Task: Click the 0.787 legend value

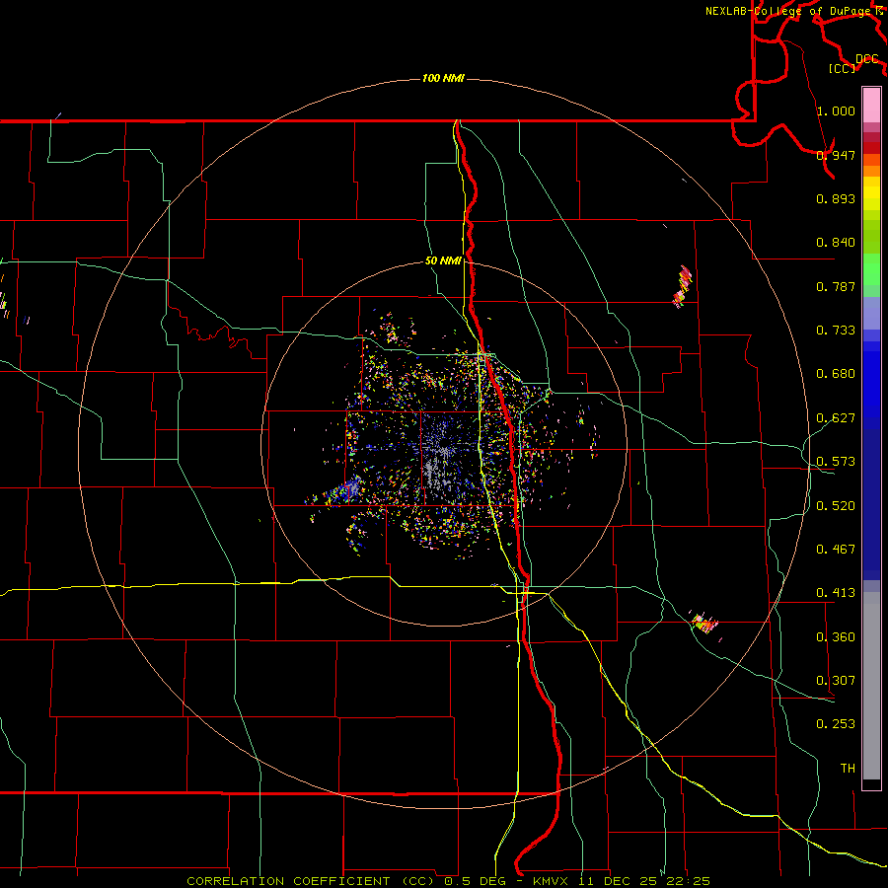Action: (836, 286)
